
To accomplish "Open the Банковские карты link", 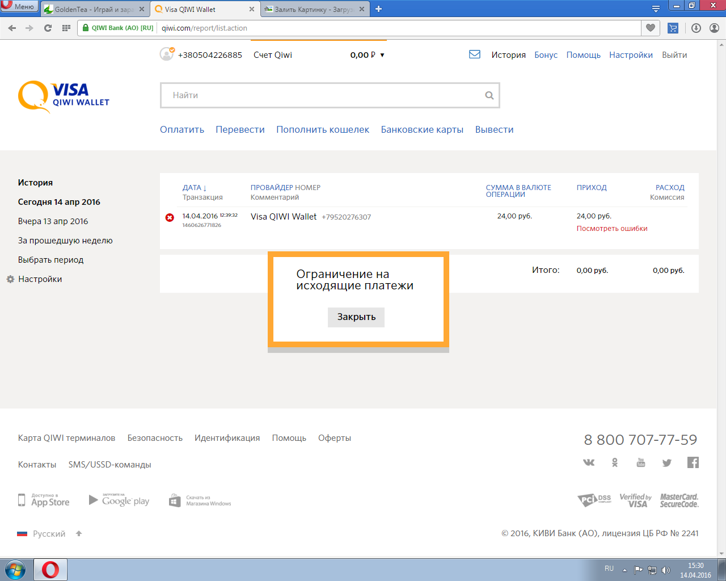I will [422, 129].
